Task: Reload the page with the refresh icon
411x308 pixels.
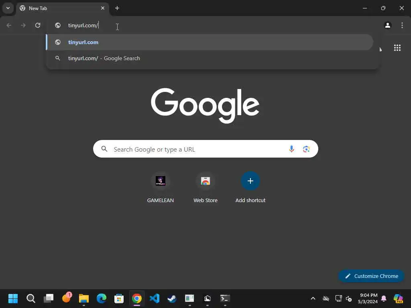Action: 38,25
